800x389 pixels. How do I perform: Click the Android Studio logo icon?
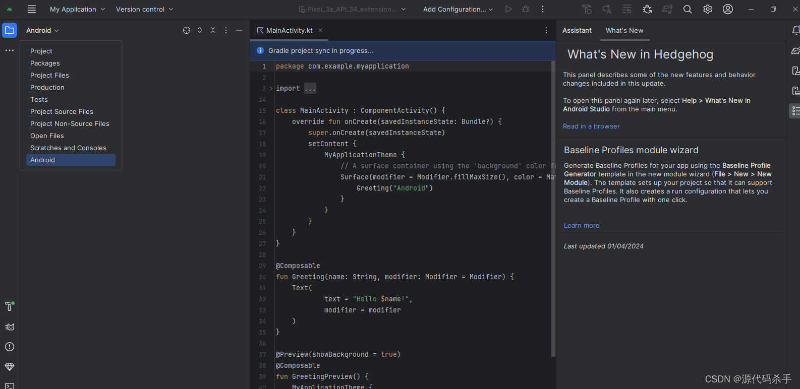pyautogui.click(x=10, y=9)
